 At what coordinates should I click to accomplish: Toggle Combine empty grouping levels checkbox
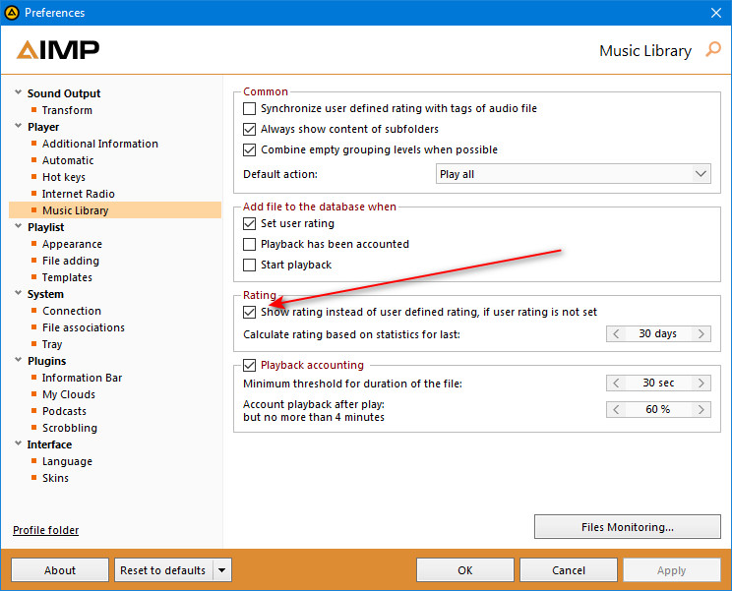(x=249, y=149)
